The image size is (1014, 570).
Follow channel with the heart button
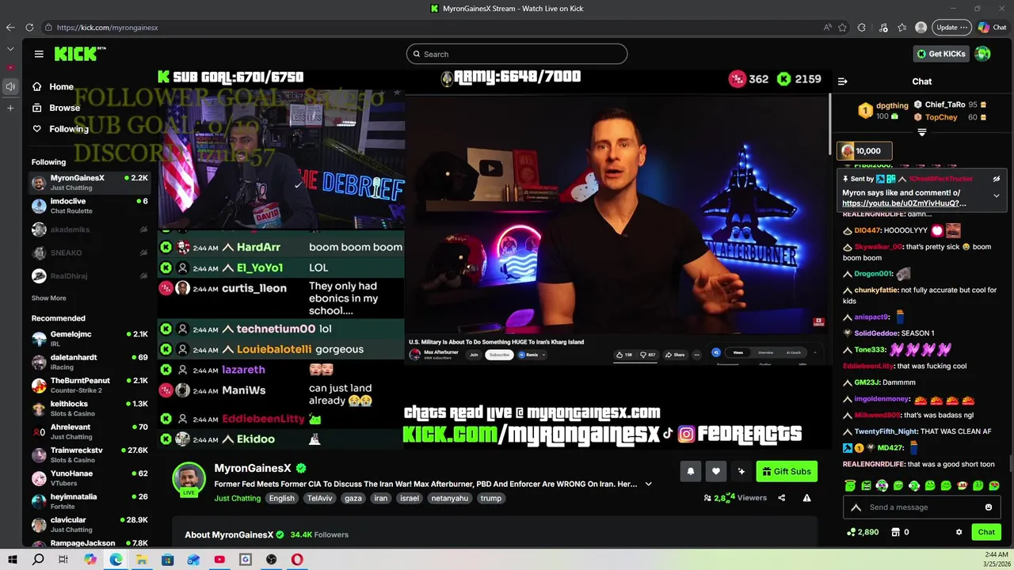click(715, 472)
